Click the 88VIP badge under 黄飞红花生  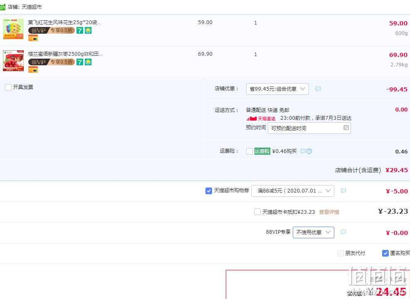coord(52,30)
